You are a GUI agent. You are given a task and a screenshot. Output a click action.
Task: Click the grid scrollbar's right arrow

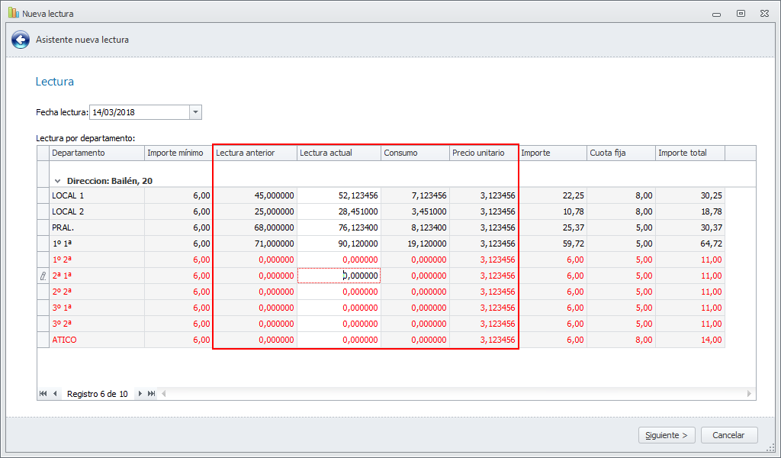pos(750,394)
